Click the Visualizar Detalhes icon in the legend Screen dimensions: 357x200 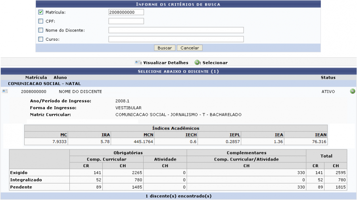[138, 62]
